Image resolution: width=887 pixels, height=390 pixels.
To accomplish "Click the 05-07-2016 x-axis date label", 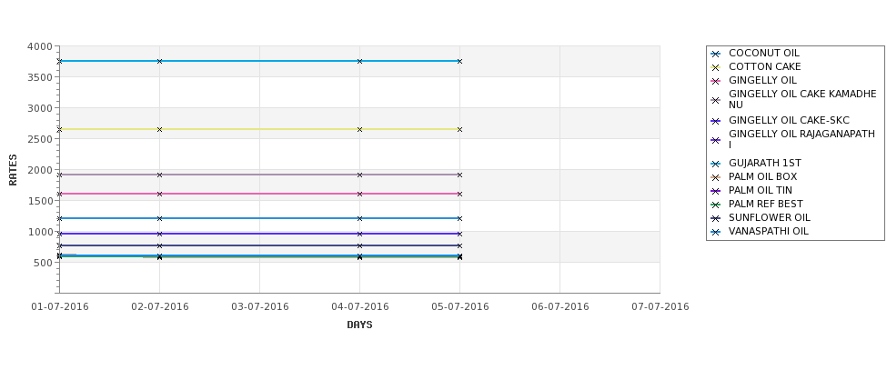I will click(460, 307).
